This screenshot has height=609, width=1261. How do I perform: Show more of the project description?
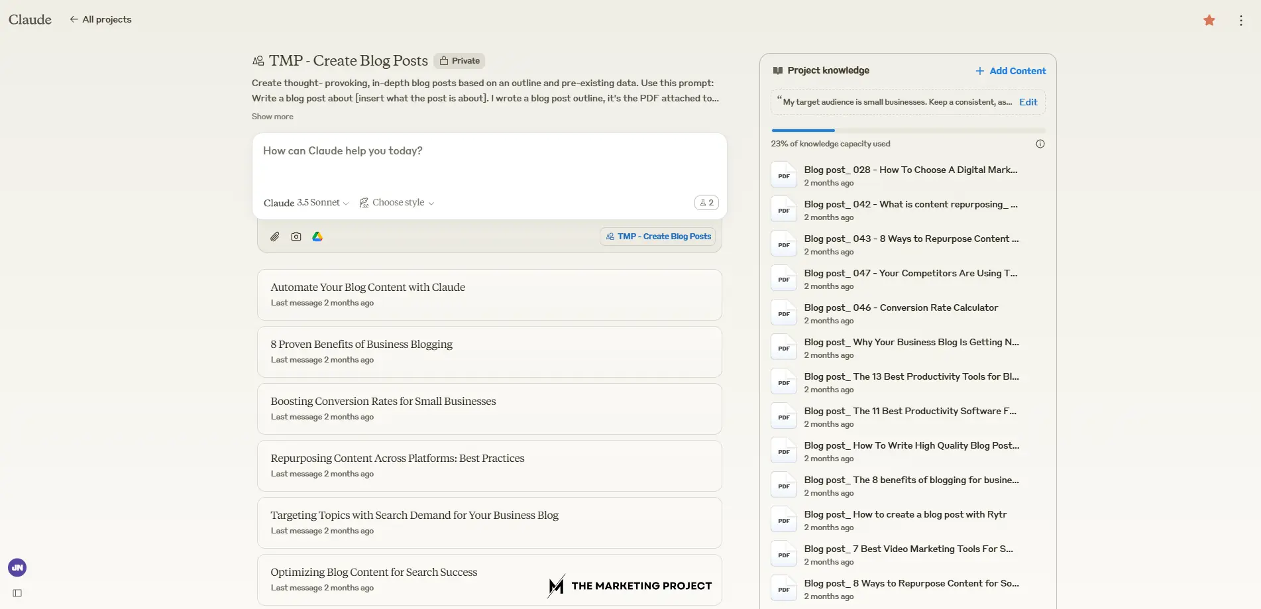(272, 117)
